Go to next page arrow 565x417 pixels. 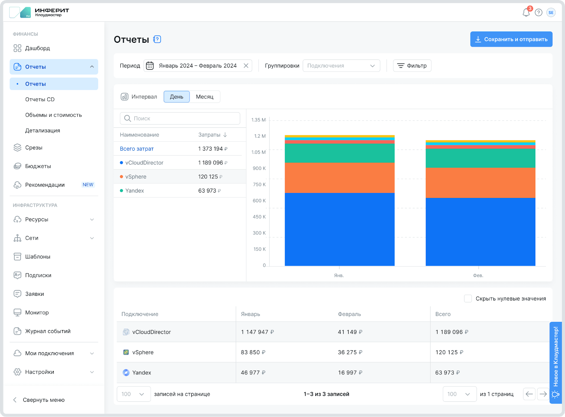543,394
